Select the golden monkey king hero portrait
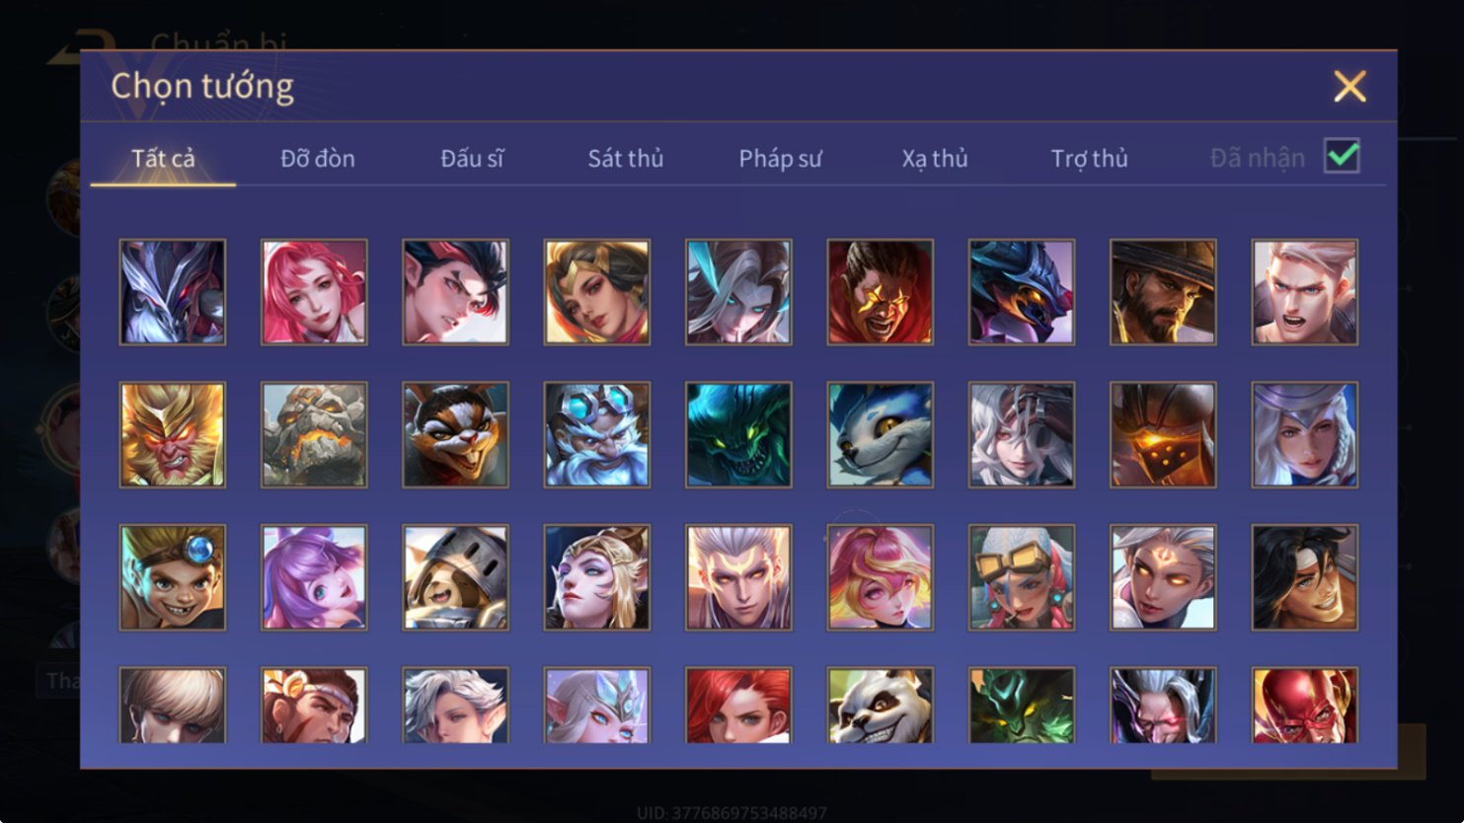The image size is (1464, 823). pos(173,435)
